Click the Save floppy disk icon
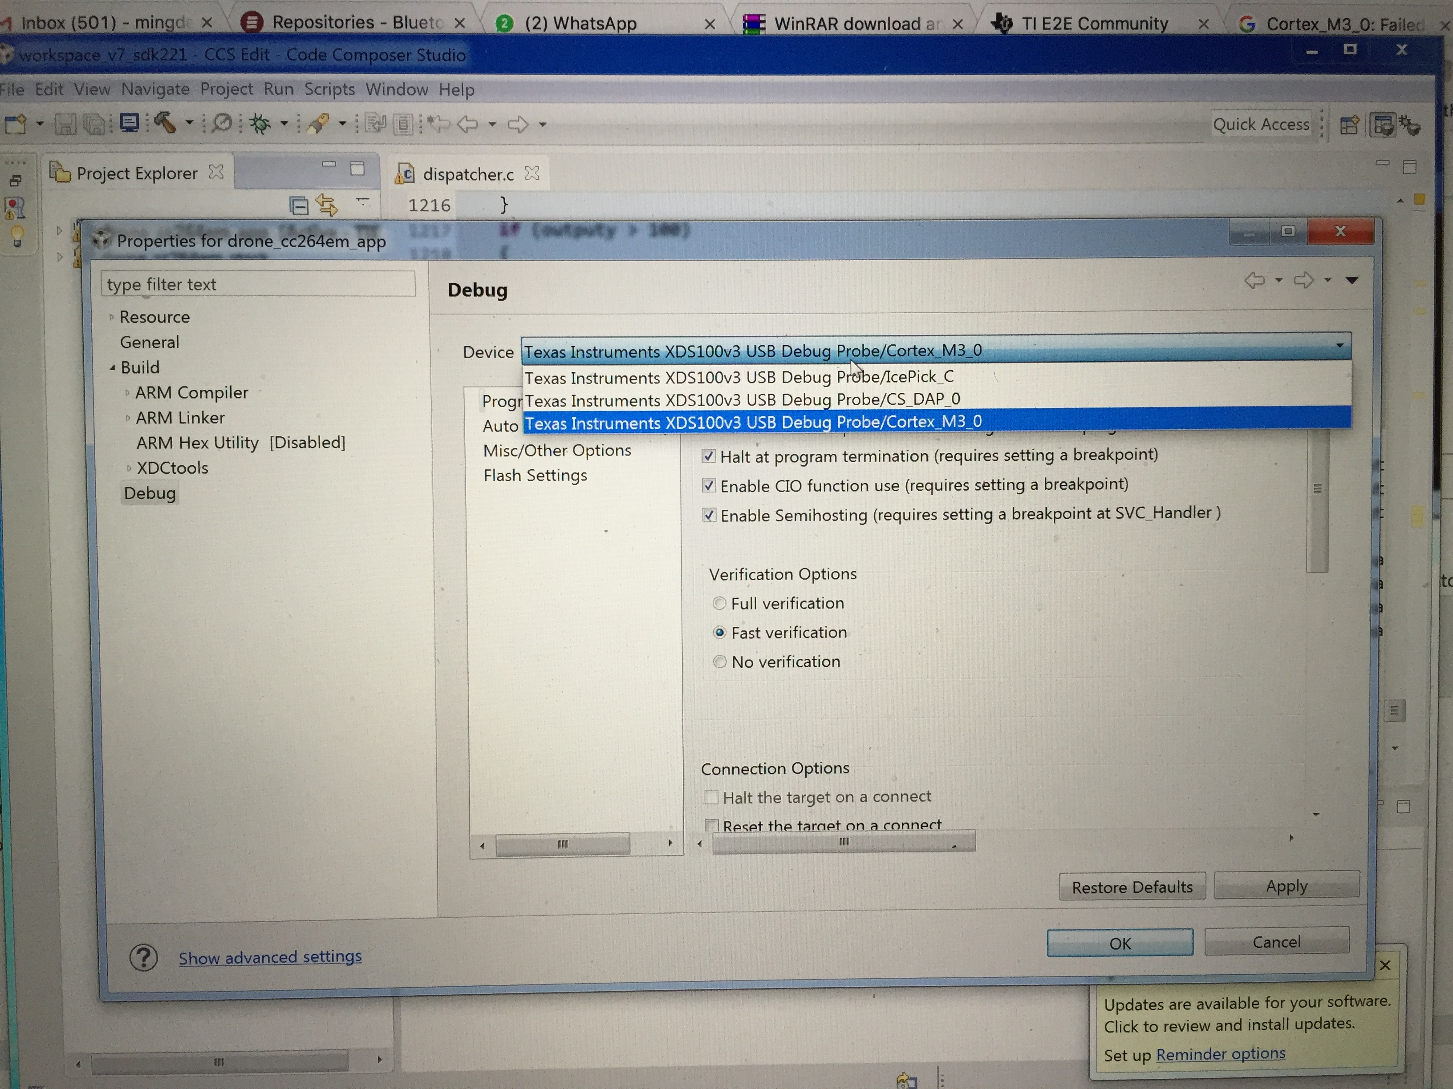Viewport: 1453px width, 1089px height. (x=65, y=123)
